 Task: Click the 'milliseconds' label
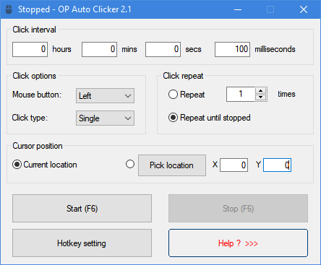(275, 49)
